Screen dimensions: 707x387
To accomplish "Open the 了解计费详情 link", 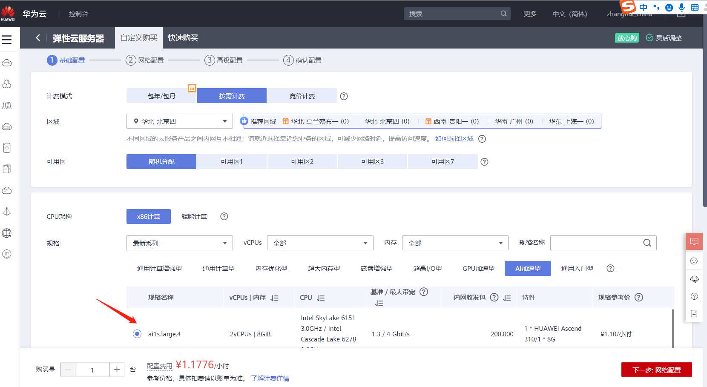I will click(x=270, y=378).
